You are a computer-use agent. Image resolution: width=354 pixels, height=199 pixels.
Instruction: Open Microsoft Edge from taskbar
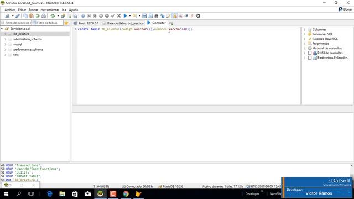[x=50, y=194]
